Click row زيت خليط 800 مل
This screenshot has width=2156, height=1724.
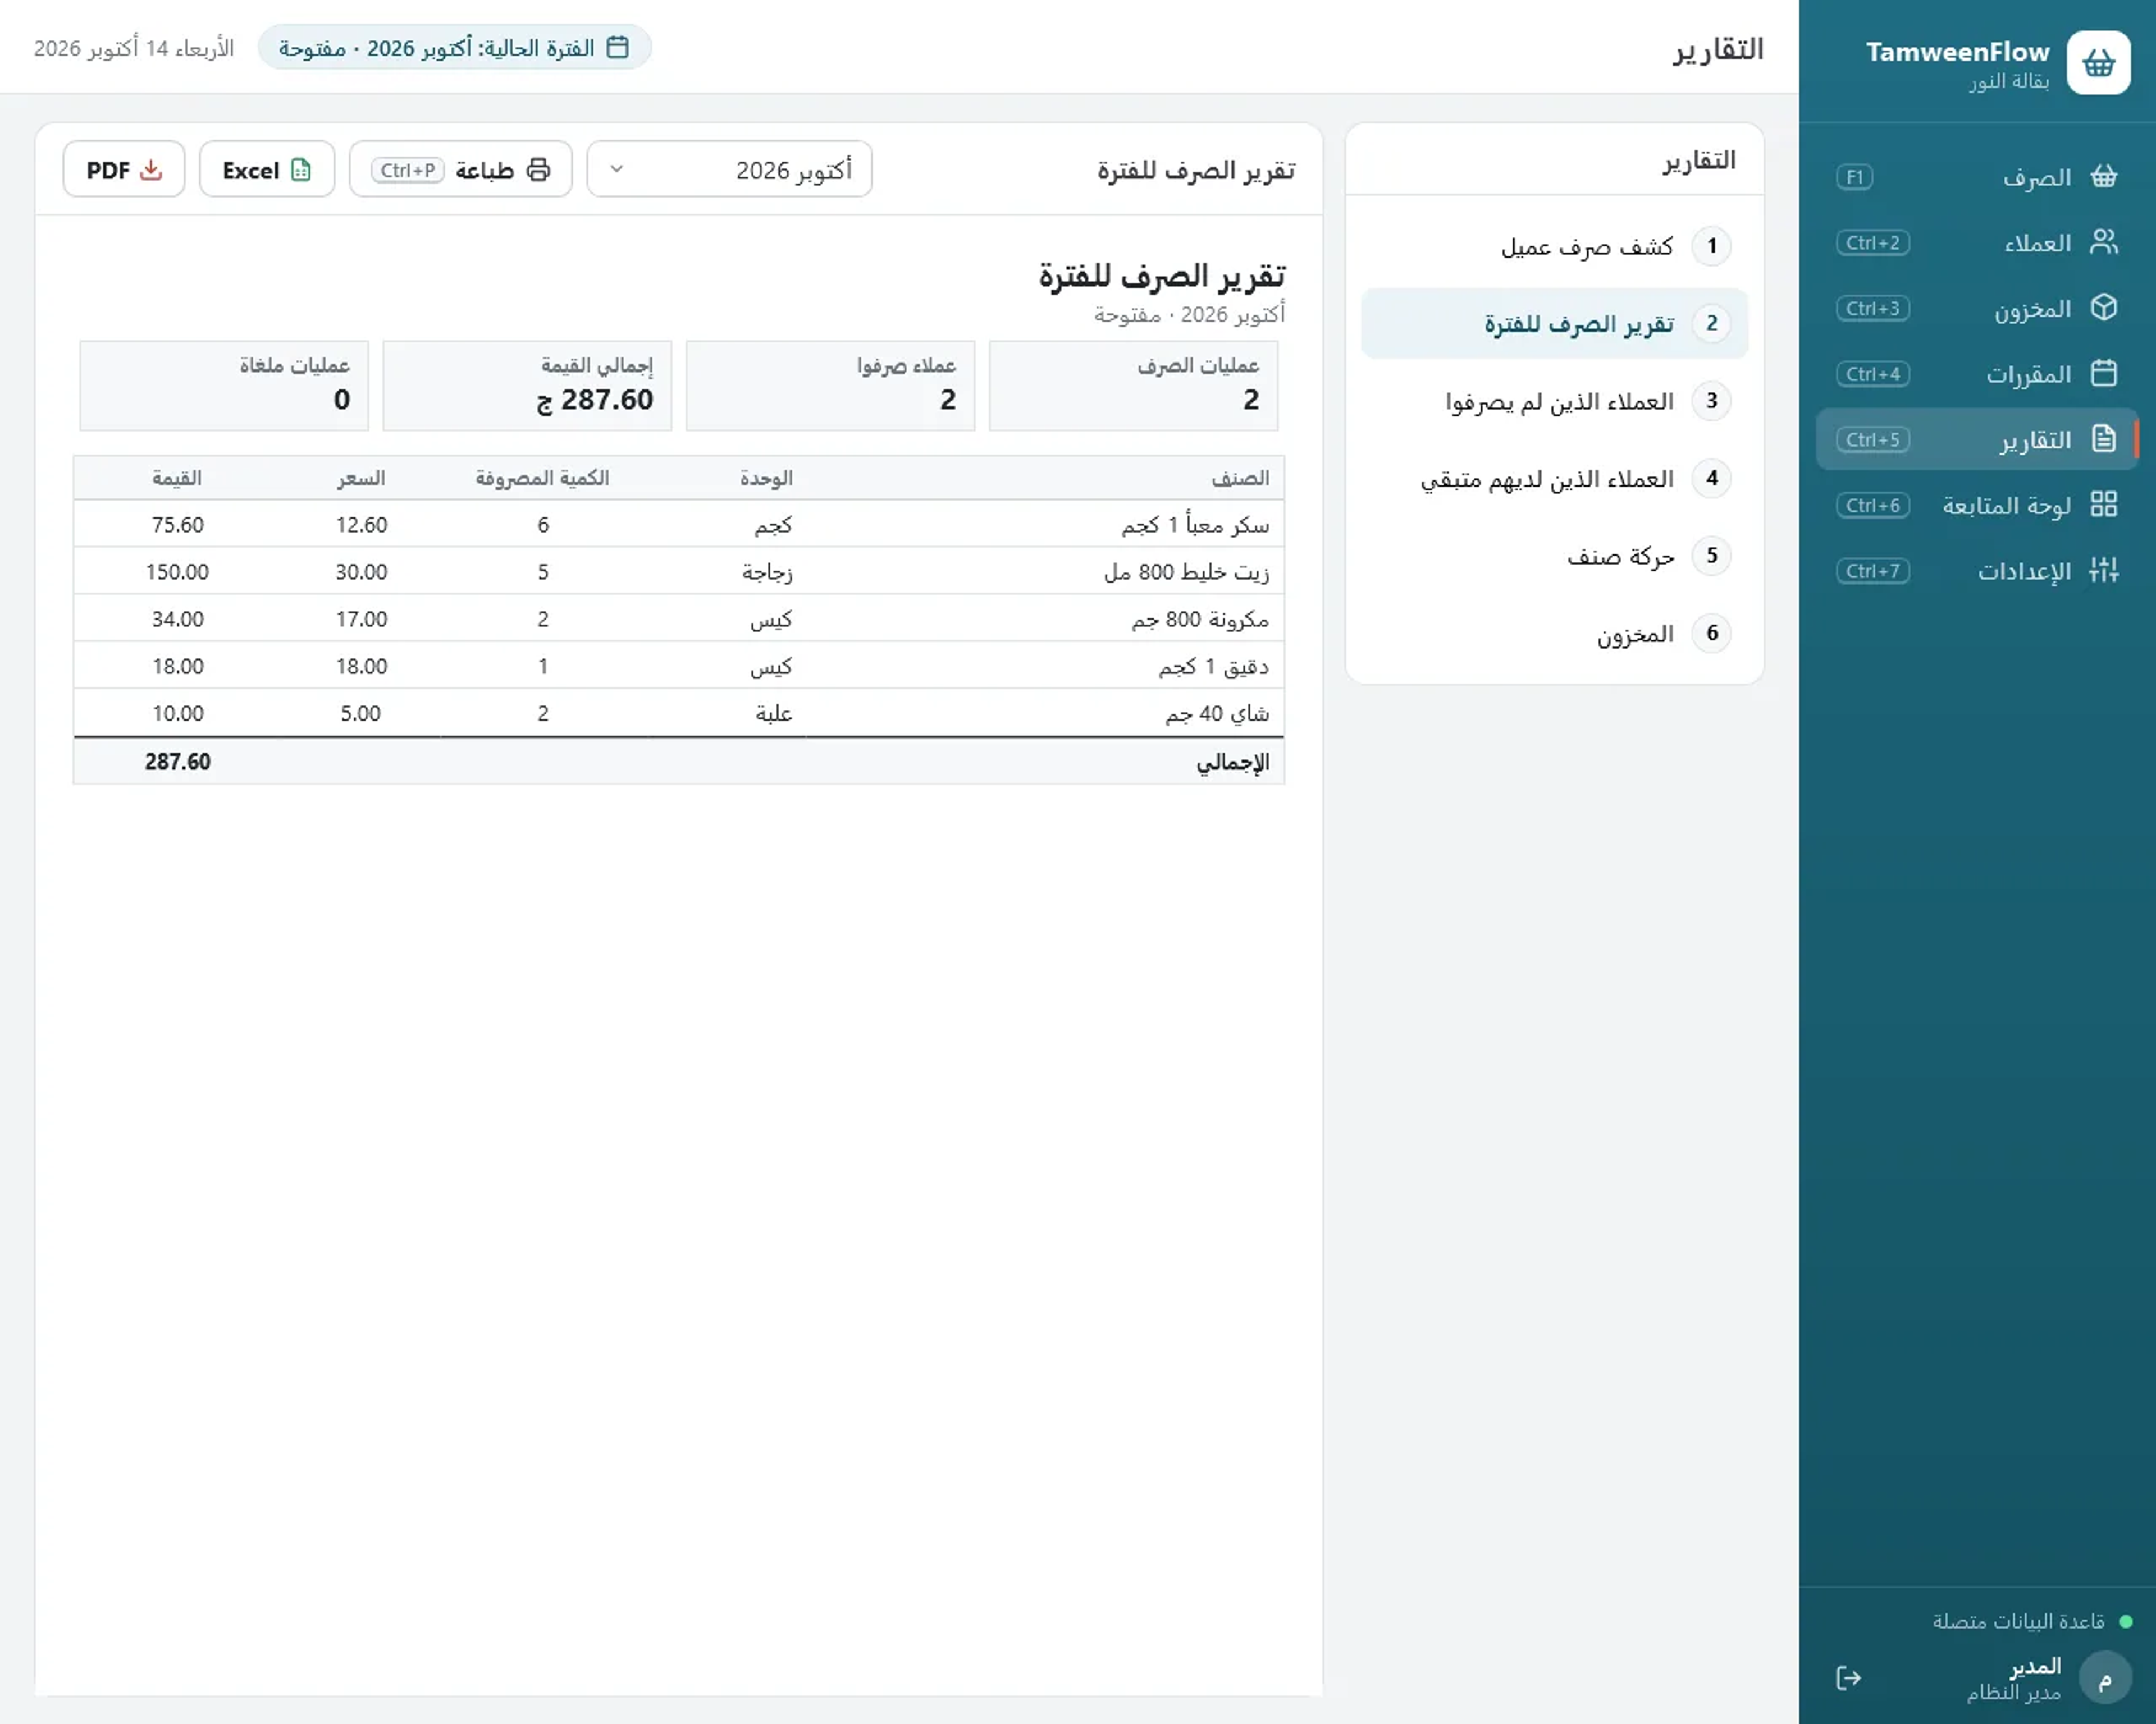[679, 572]
